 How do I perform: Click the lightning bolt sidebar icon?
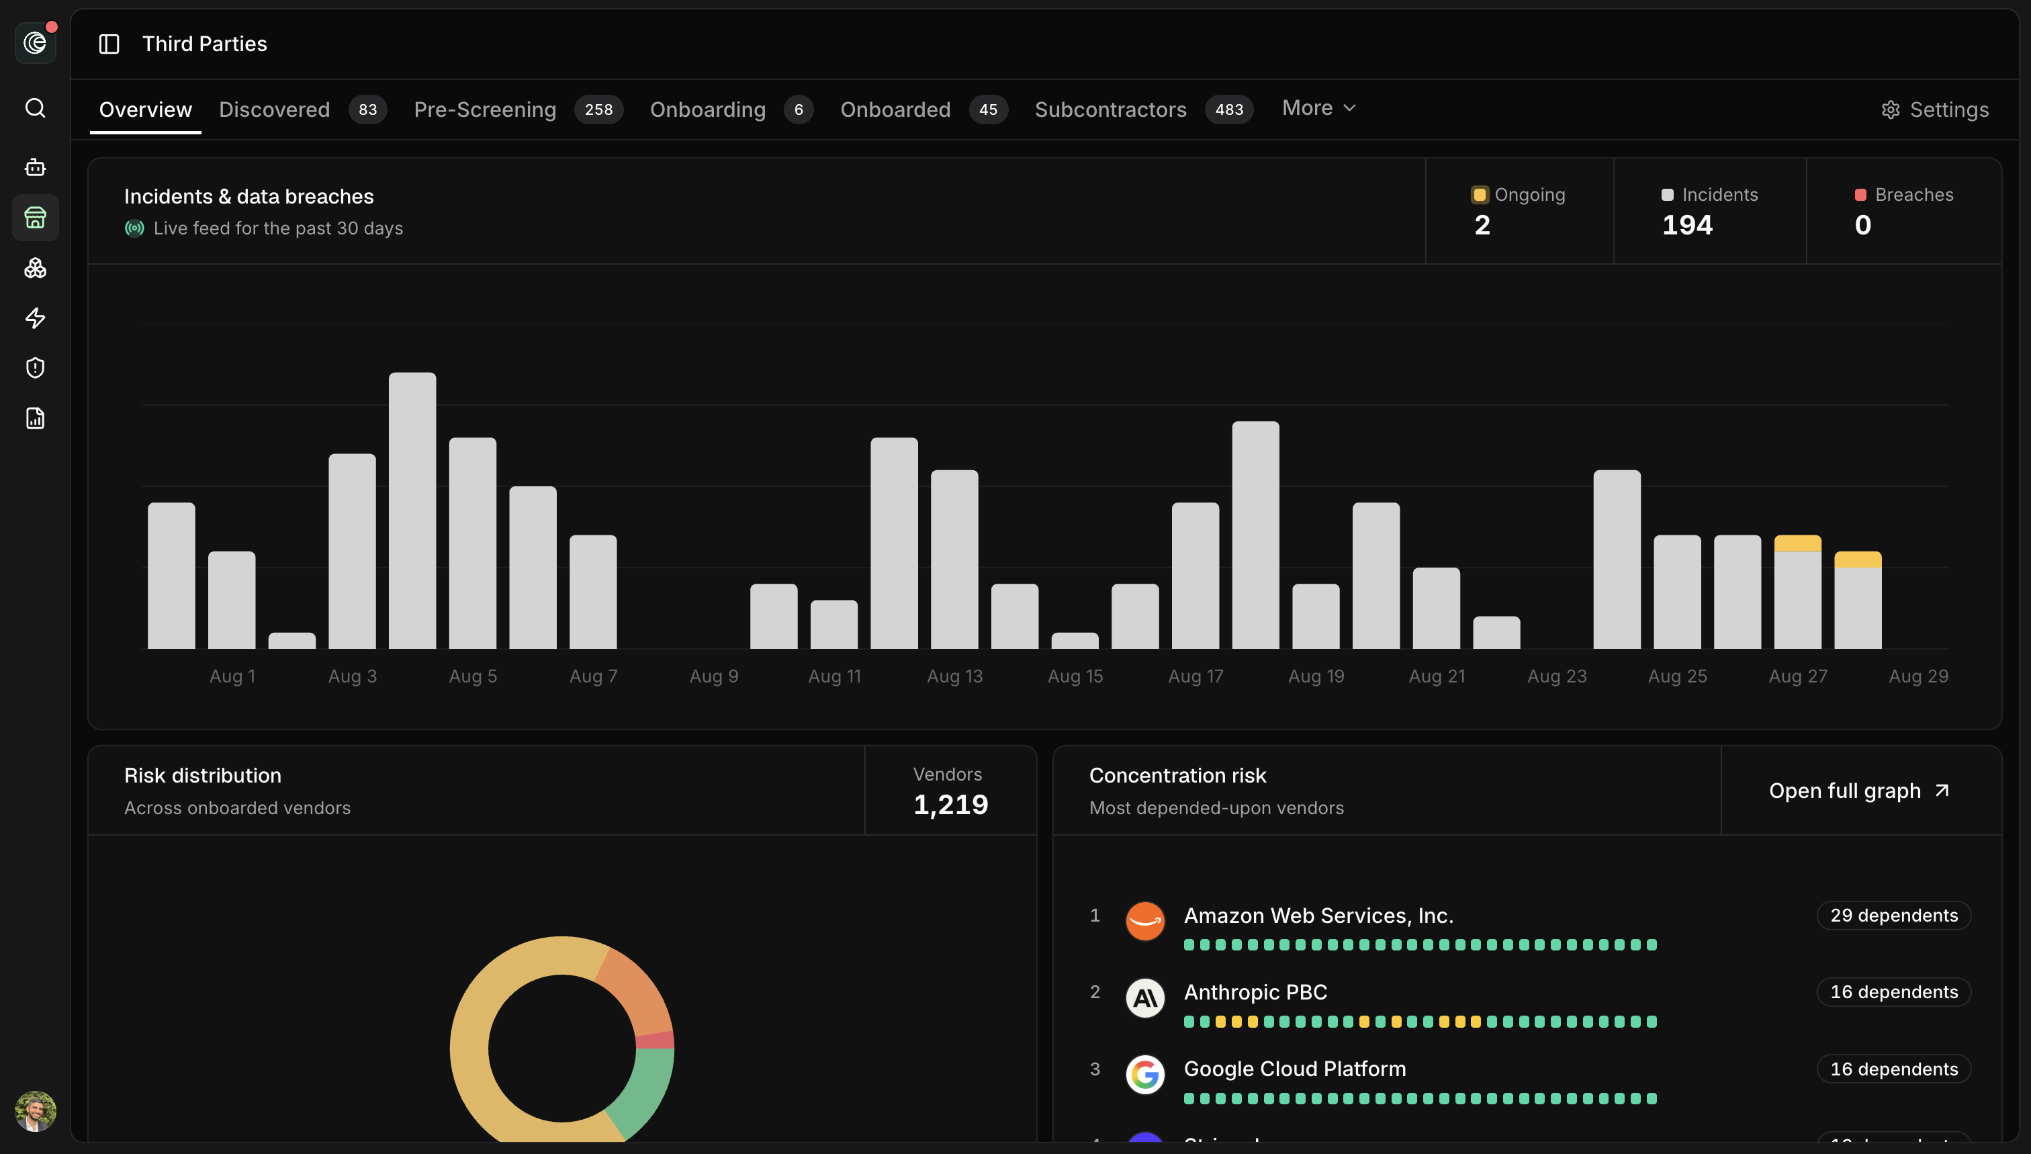(x=36, y=318)
